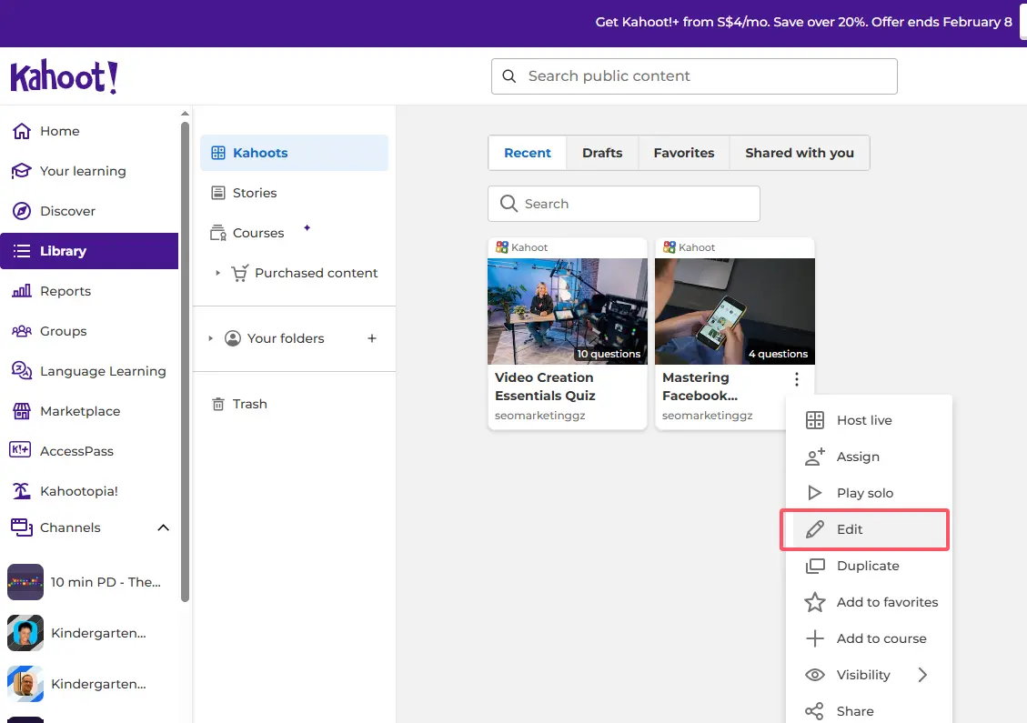Viewport: 1027px width, 723px height.
Task: Open Reports bar chart icon
Action: (x=22, y=291)
